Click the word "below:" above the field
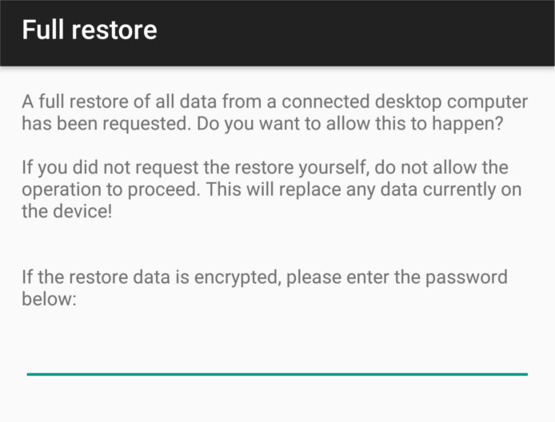 point(48,301)
